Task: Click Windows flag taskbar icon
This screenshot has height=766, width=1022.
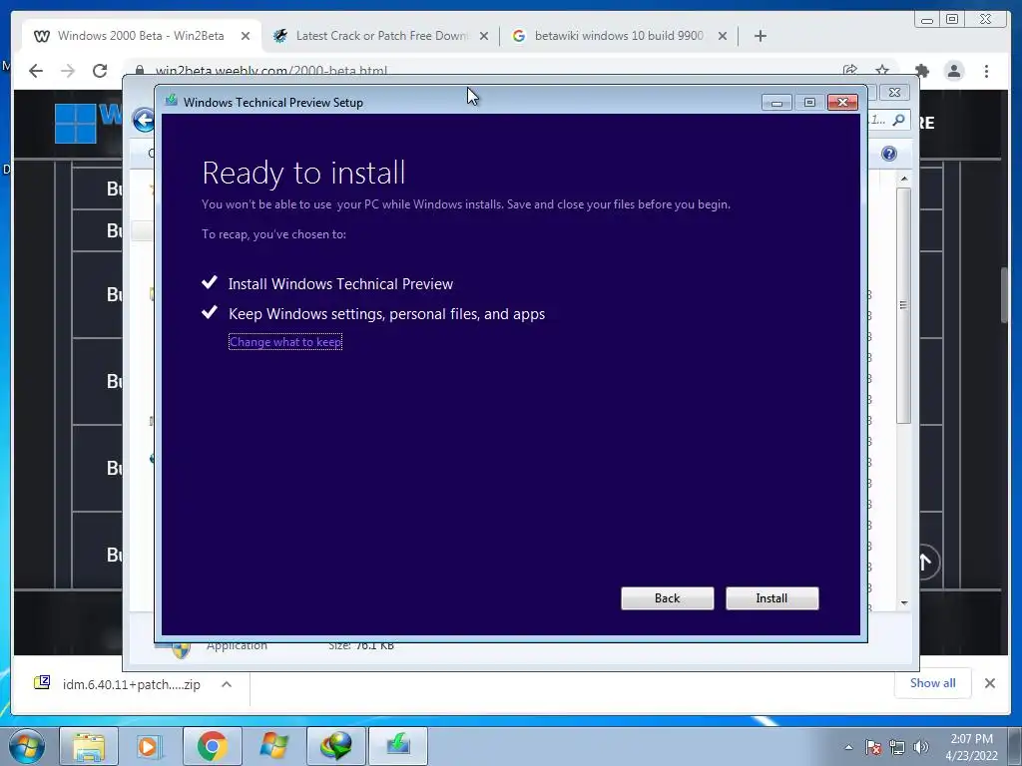Action: click(x=273, y=746)
